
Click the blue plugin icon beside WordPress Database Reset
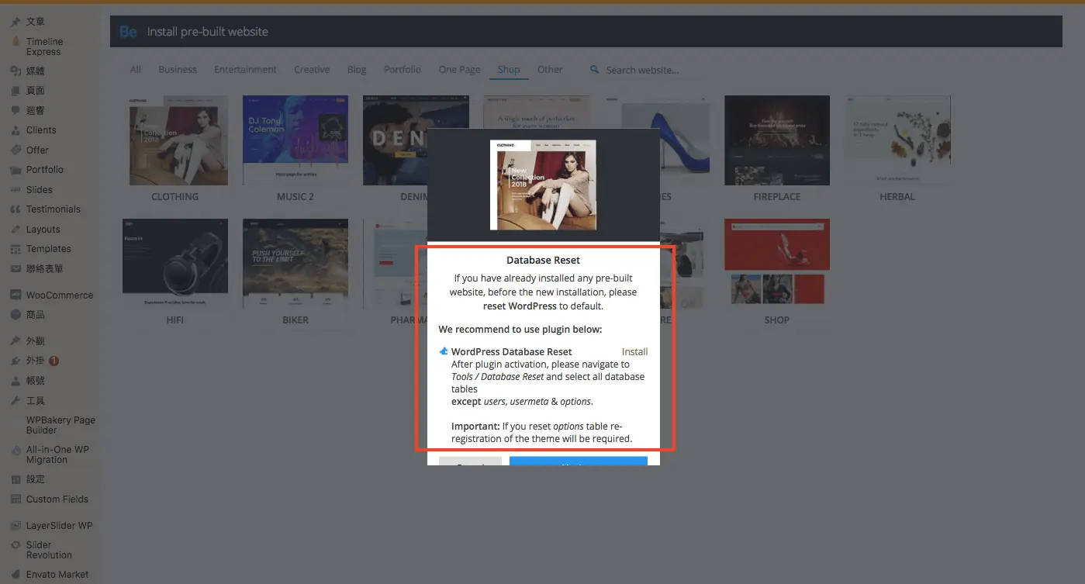pyautogui.click(x=444, y=351)
